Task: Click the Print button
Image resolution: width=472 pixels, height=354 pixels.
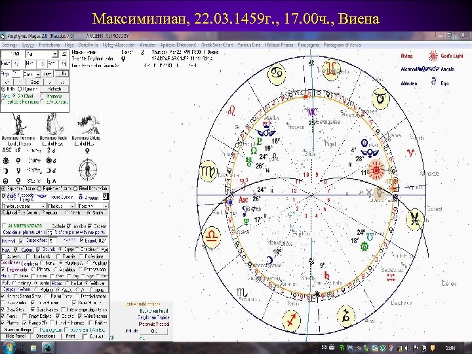Action: (x=70, y=336)
